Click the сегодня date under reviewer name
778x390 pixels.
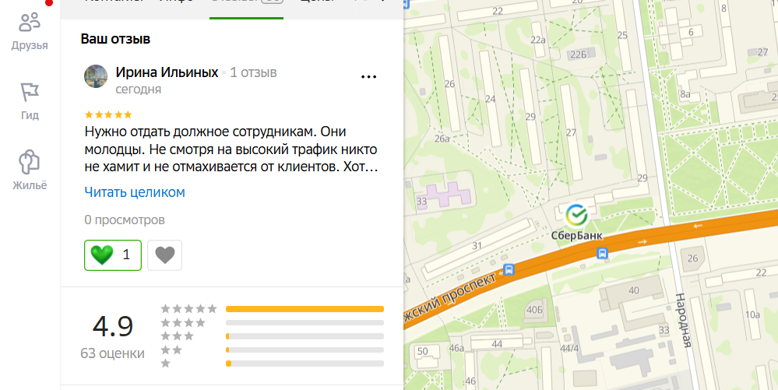click(x=139, y=90)
